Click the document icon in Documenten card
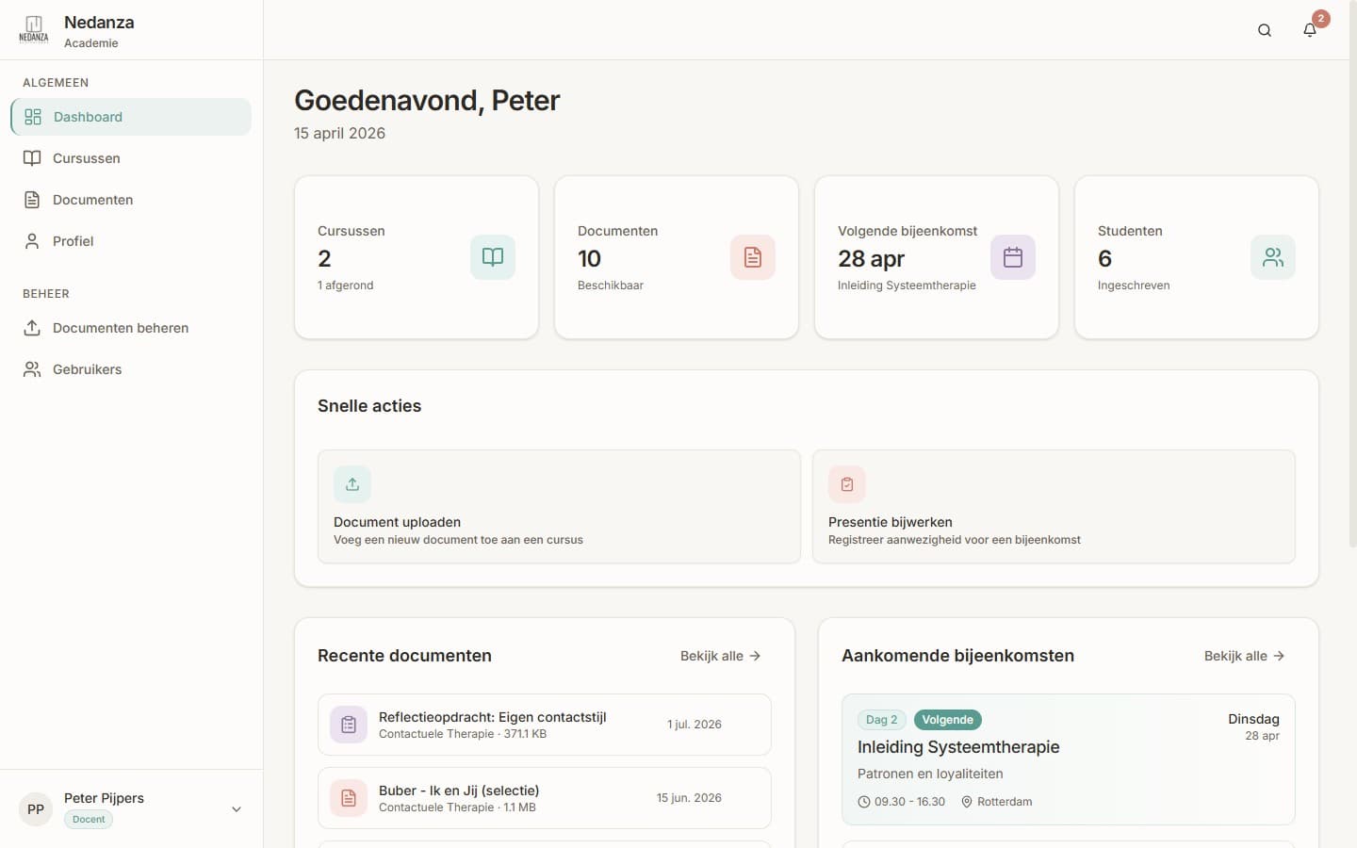Image resolution: width=1357 pixels, height=848 pixels. [753, 257]
